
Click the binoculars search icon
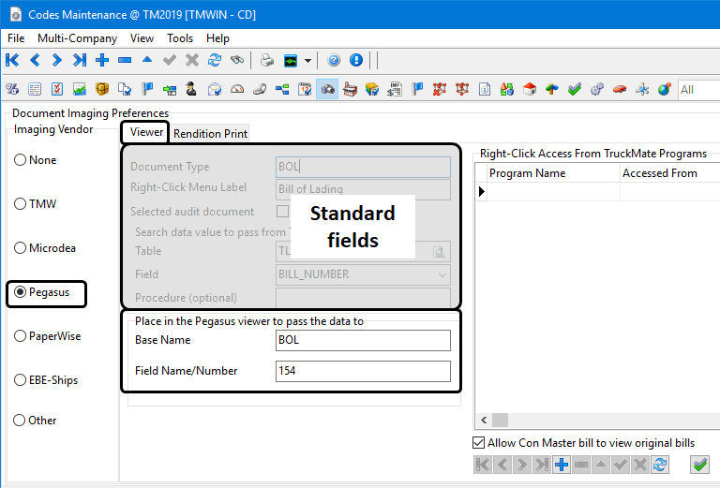point(237,60)
